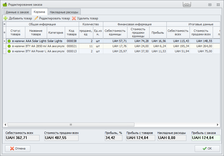Click the red X Delete product icon
224x156 pixels.
(x=74, y=18)
